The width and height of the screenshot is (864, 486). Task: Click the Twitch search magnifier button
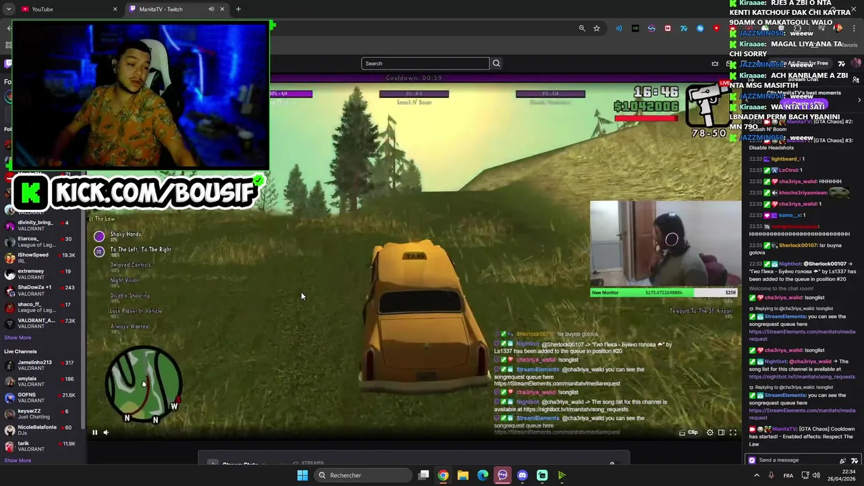(x=496, y=63)
